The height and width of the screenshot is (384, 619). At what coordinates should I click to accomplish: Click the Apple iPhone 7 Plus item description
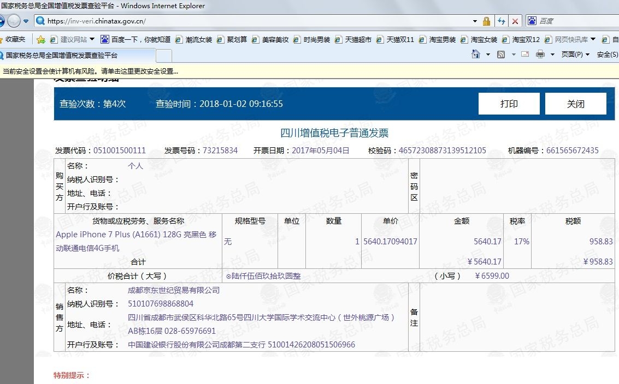136,241
